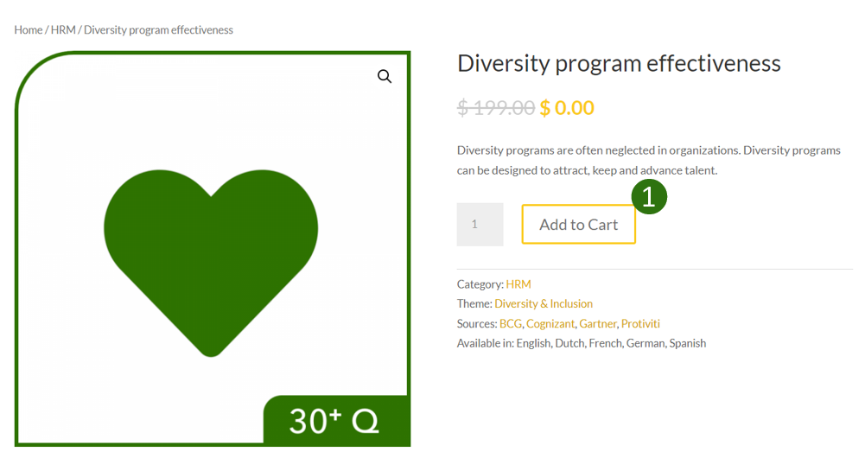Open the Home breadcrumb link
Viewport: 865px width, 471px height.
click(x=29, y=29)
